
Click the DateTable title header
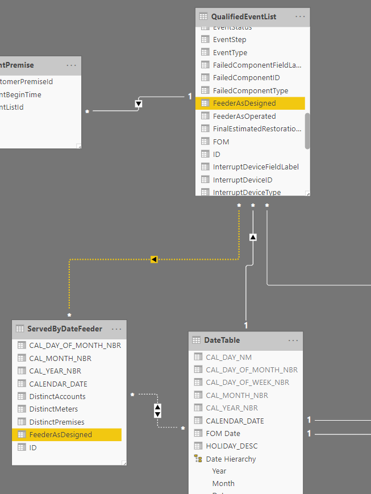click(x=222, y=341)
